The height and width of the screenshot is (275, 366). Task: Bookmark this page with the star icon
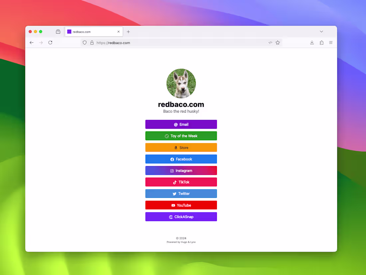277,43
